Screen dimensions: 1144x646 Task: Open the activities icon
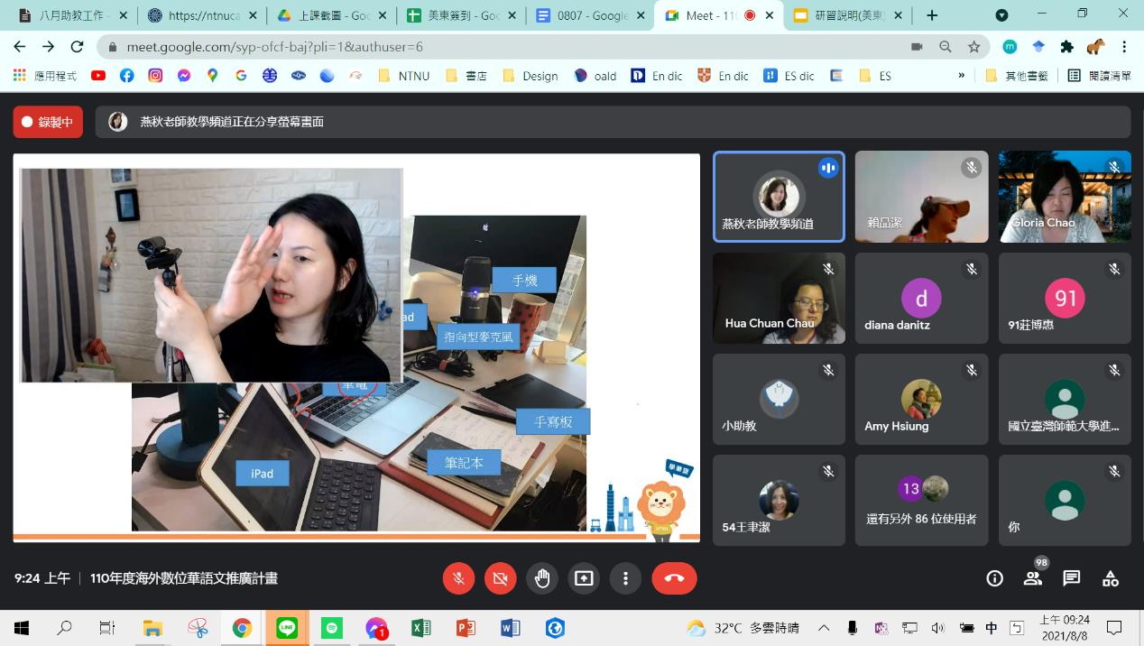tap(1111, 578)
